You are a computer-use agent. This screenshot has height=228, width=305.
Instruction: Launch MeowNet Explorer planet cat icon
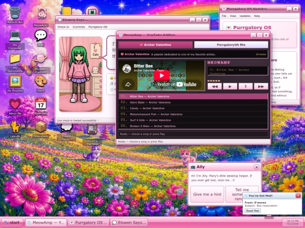41,63
